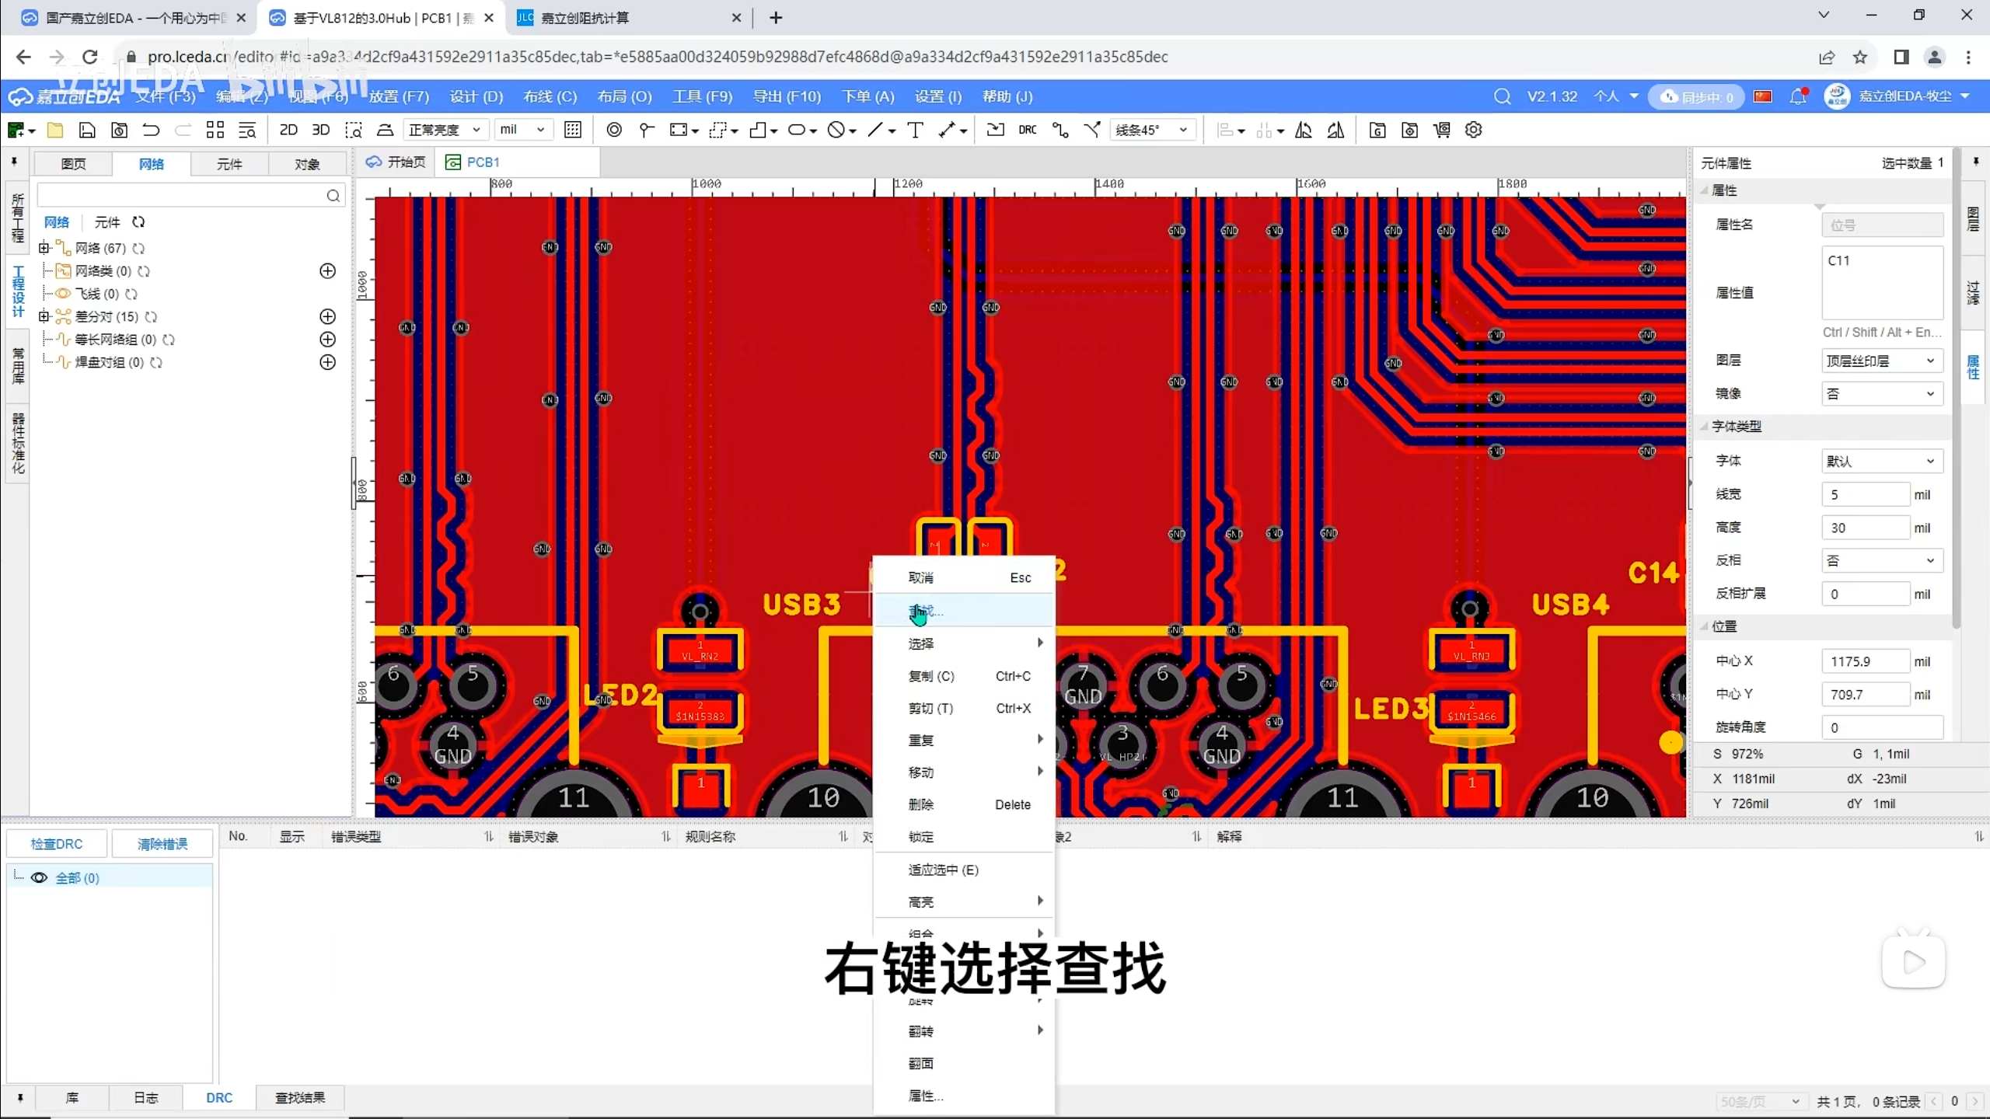Toggle visibility eye for 全部 (0)
Viewport: 1990px width, 1119px height.
[x=39, y=877]
